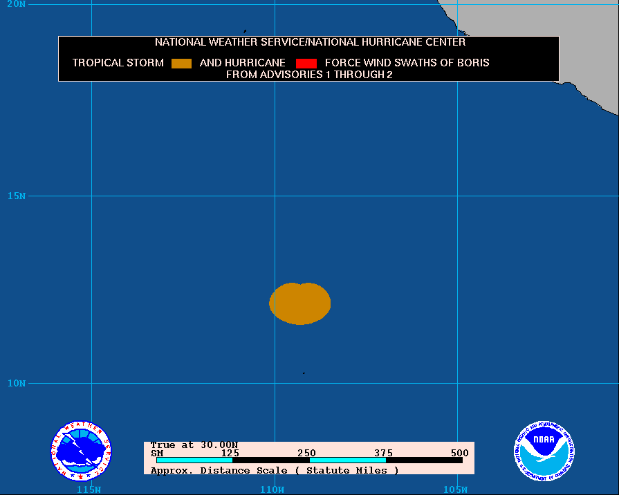619x495 pixels.
Task: Click the 'True at 30.00N' scale text
Action: point(194,445)
